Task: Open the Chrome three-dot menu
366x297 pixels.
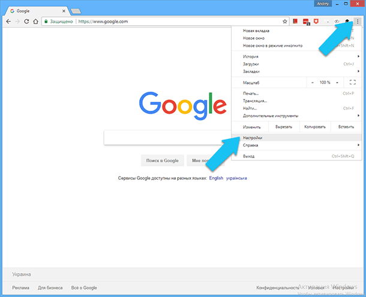Action: point(358,22)
